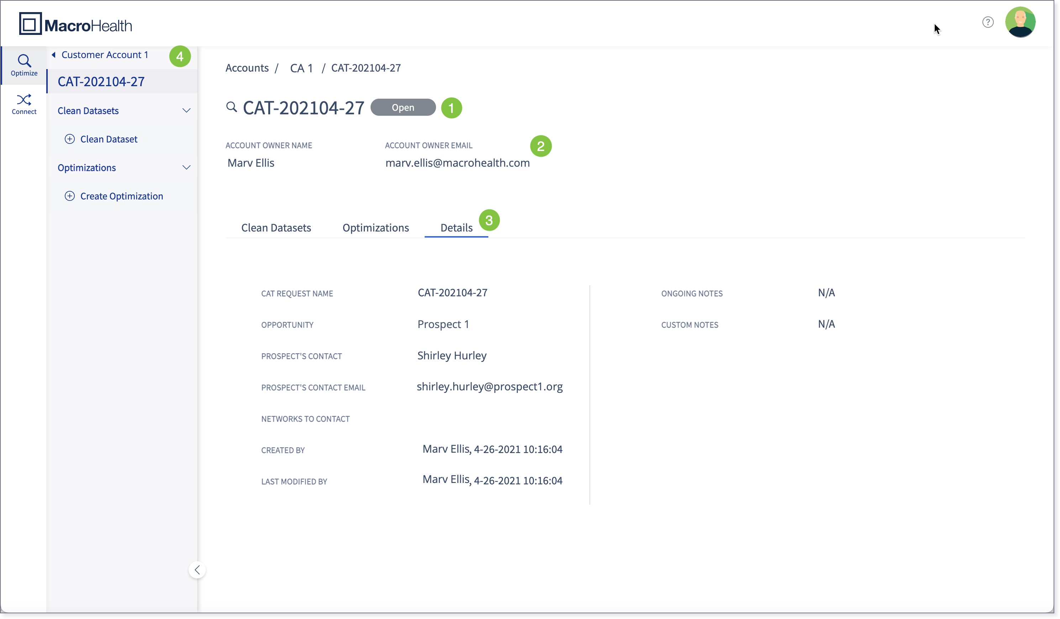Click the Clean Datasets sidebar heading
Screen dimensions: 1060x619
pos(88,111)
